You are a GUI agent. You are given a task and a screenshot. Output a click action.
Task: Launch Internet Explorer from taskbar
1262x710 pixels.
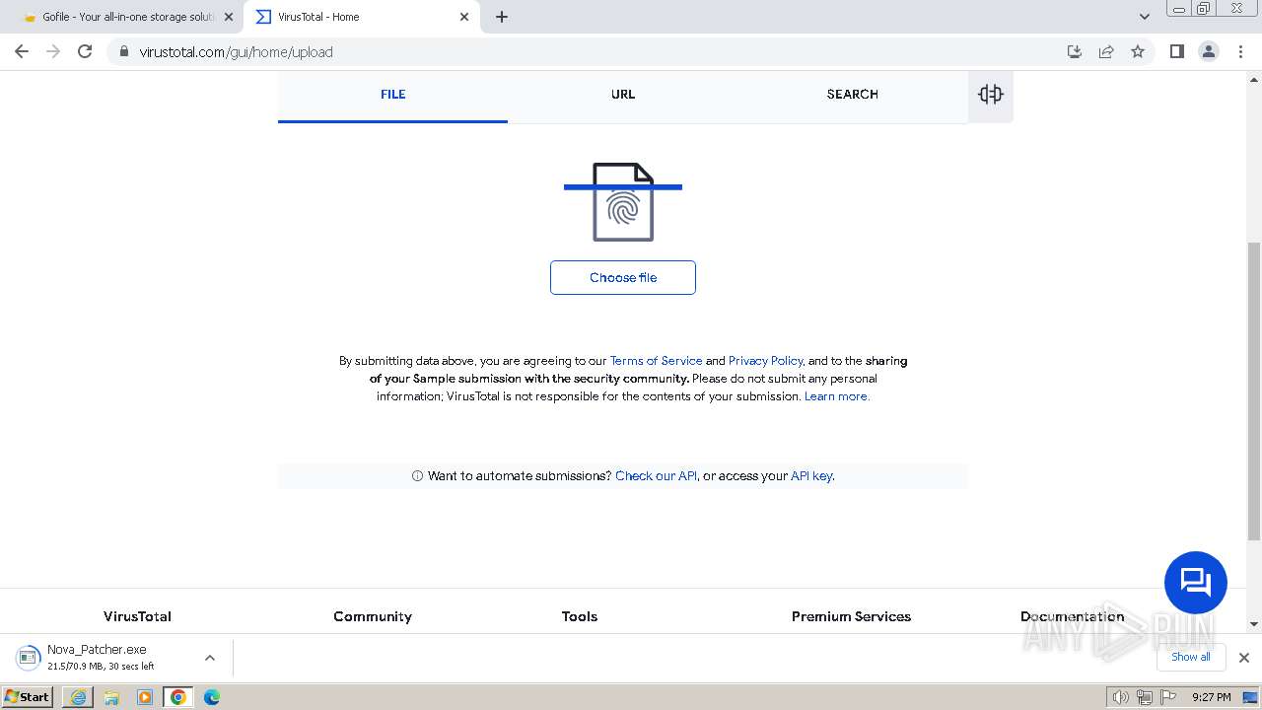coord(78,697)
